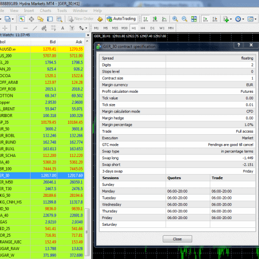Open the Tools menu

coord(62,11)
